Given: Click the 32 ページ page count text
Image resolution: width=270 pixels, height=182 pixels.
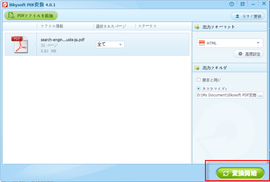Looking at the screenshot, I should pyautogui.click(x=49, y=45).
